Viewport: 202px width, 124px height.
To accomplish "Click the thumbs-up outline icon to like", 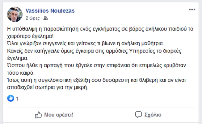I will [x=38, y=115].
